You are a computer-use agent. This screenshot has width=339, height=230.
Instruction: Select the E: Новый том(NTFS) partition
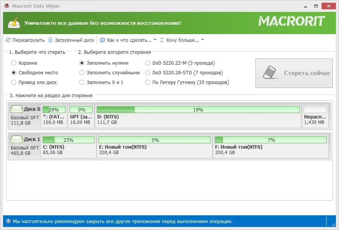154,146
